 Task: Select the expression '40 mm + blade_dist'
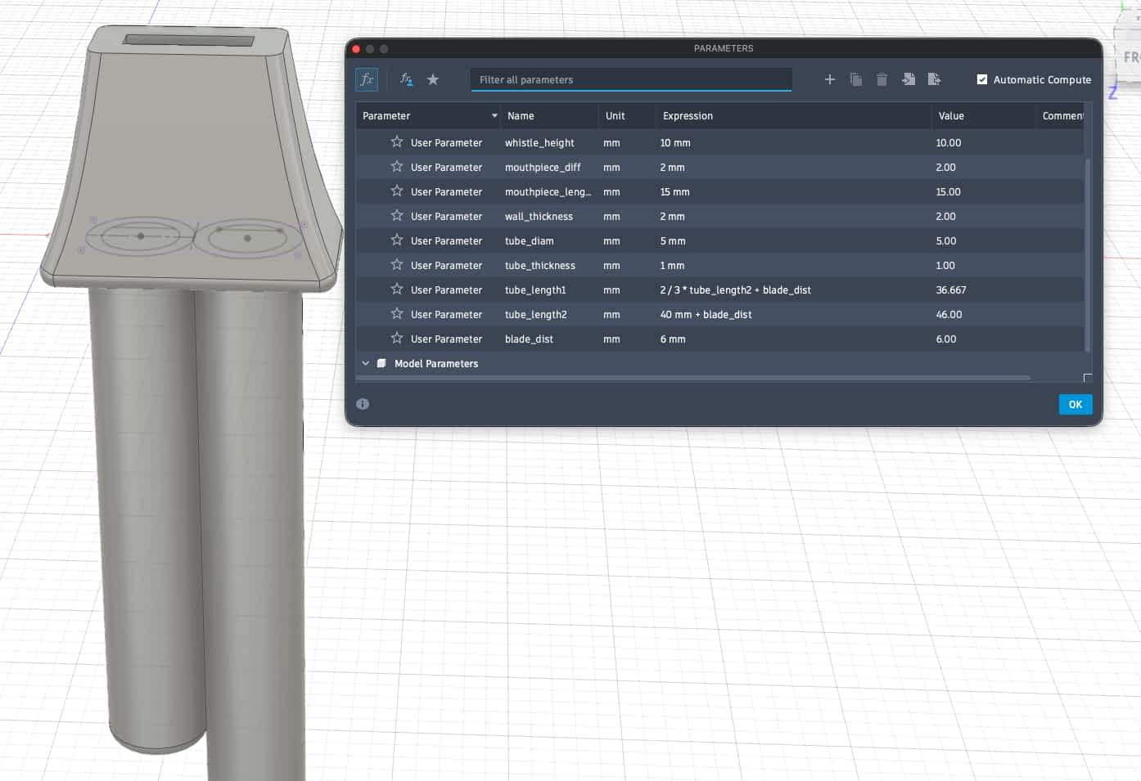click(x=706, y=315)
